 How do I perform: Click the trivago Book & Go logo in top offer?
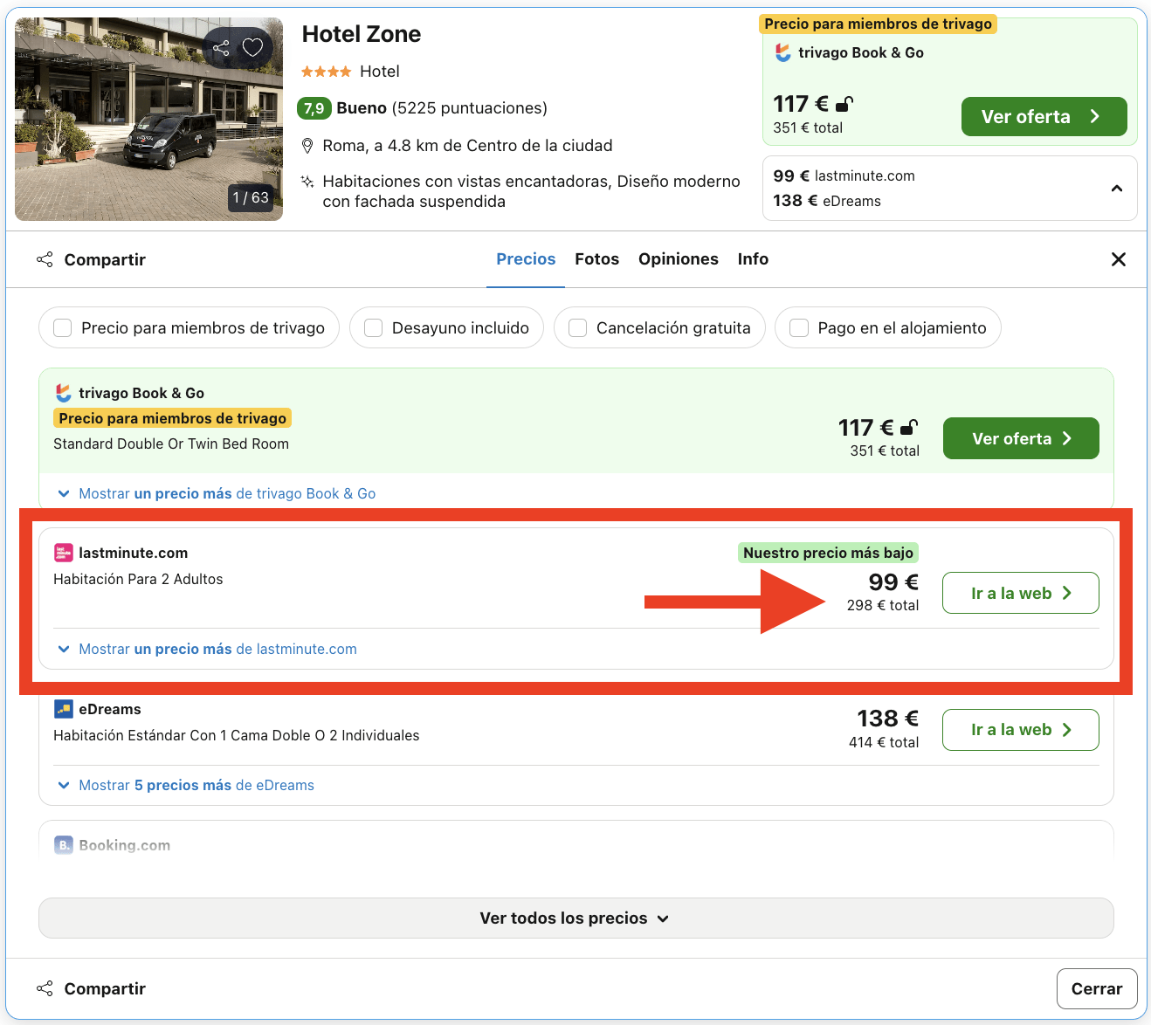(783, 52)
